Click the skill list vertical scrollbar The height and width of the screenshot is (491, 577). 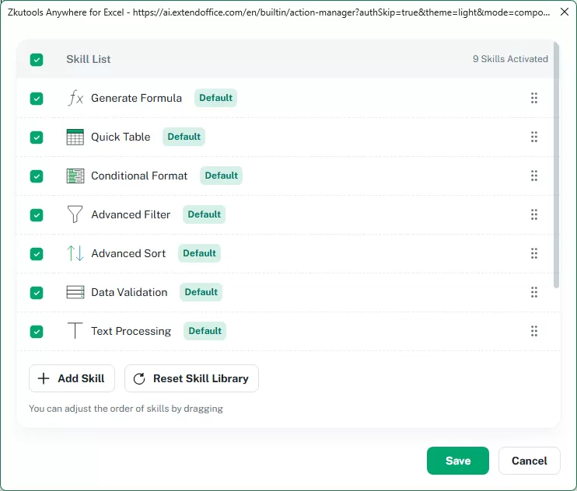[x=556, y=165]
